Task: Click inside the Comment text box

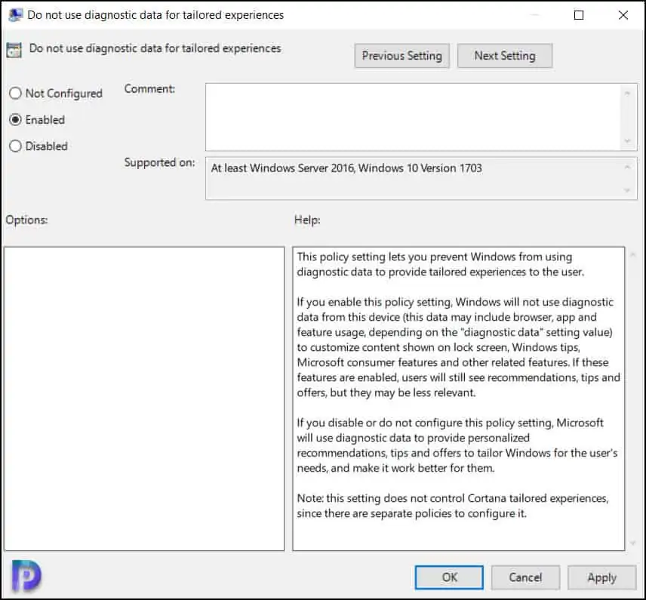Action: (413, 117)
